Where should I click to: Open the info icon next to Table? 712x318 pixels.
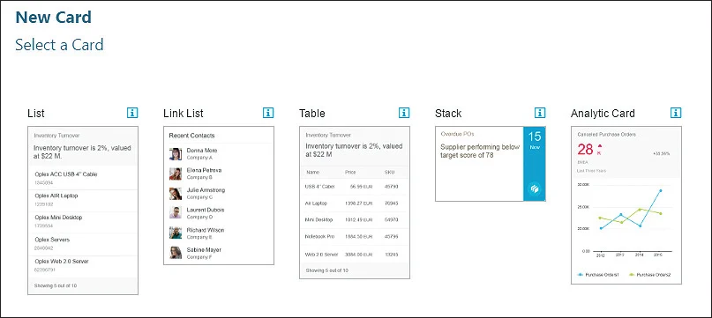tap(404, 113)
